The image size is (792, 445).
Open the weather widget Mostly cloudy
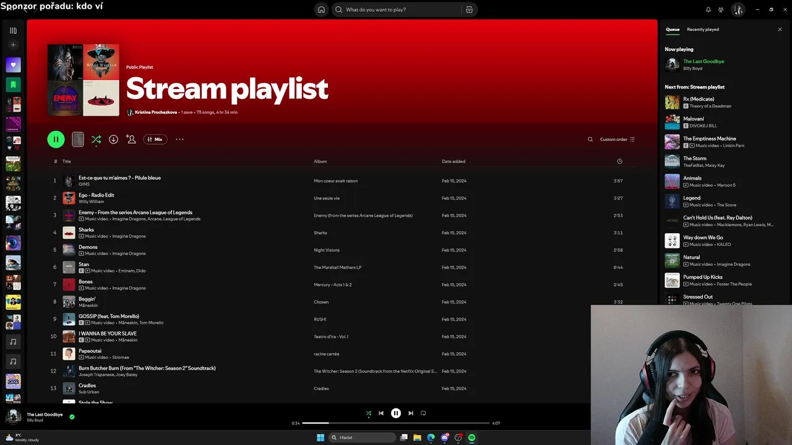tap(22, 438)
